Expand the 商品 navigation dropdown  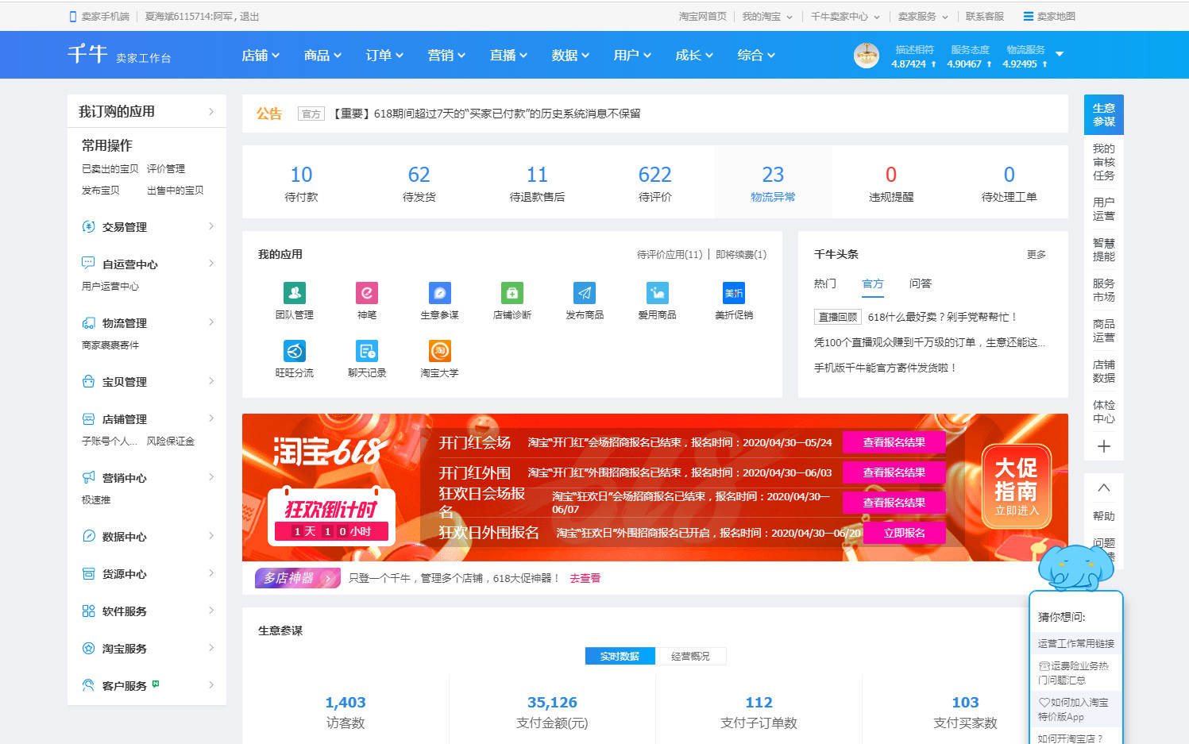pos(322,55)
